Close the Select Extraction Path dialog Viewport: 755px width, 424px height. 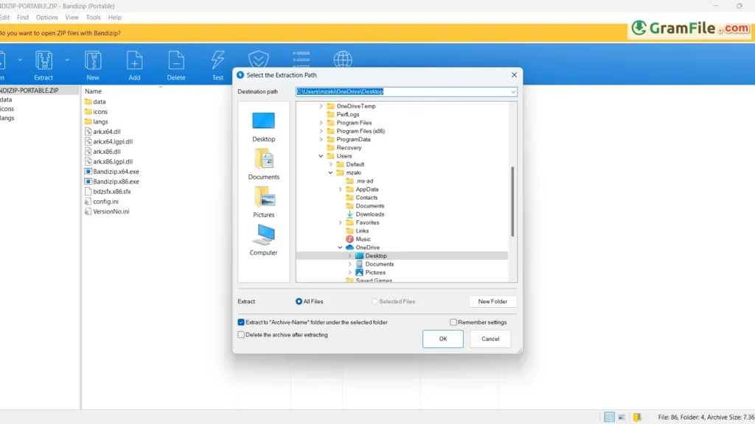tap(514, 75)
